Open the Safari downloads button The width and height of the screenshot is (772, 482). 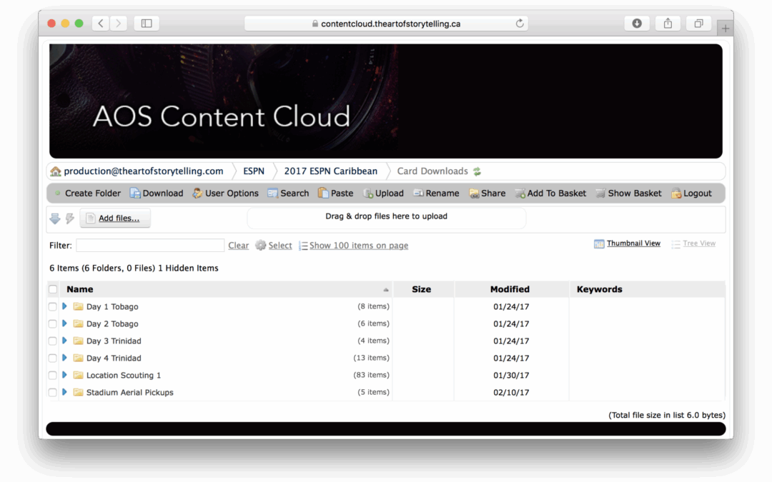637,23
